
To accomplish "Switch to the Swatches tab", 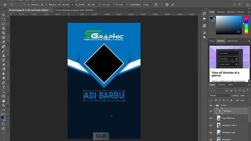I will click(220, 12).
